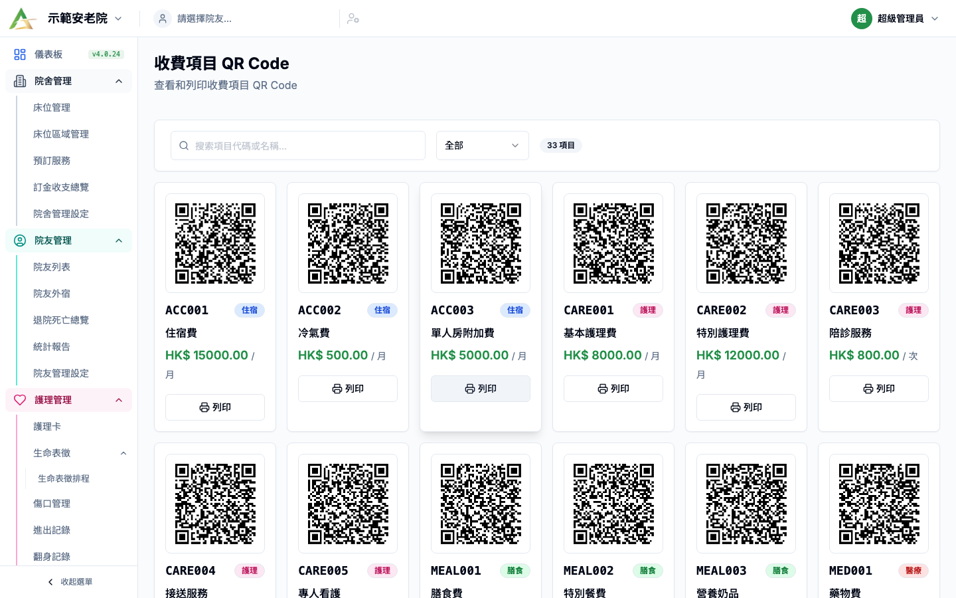Print the CARE002 特別護理費 QR code
This screenshot has width=956, height=598.
(x=746, y=407)
